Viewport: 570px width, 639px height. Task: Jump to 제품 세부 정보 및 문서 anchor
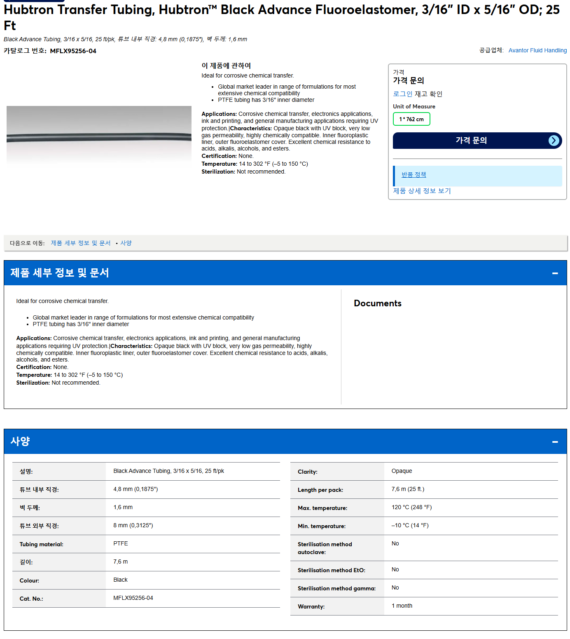coord(81,243)
